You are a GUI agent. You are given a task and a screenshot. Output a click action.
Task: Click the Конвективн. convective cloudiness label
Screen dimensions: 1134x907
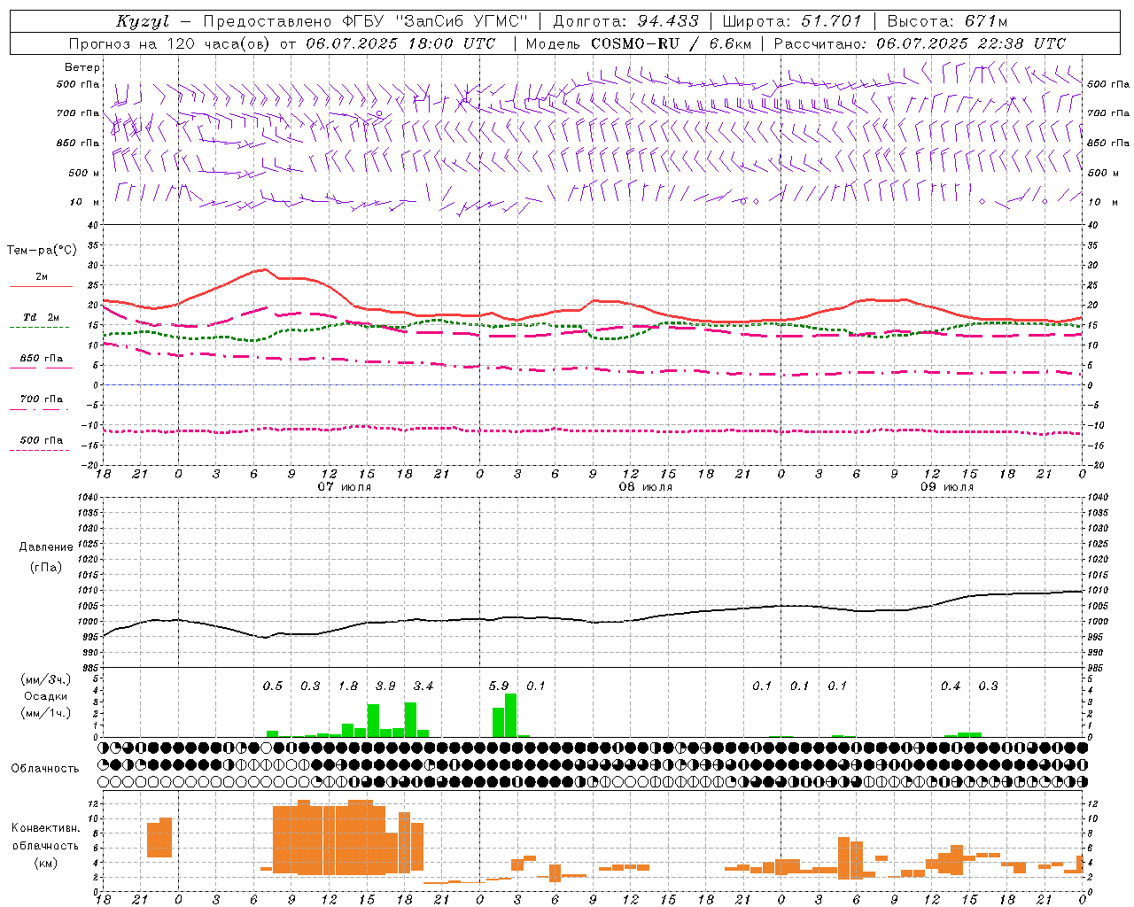pos(45,828)
